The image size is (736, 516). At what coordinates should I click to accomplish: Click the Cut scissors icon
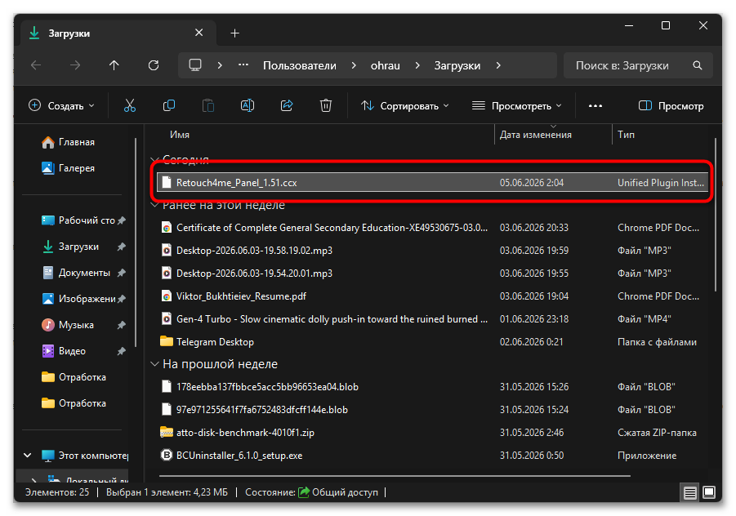point(130,105)
